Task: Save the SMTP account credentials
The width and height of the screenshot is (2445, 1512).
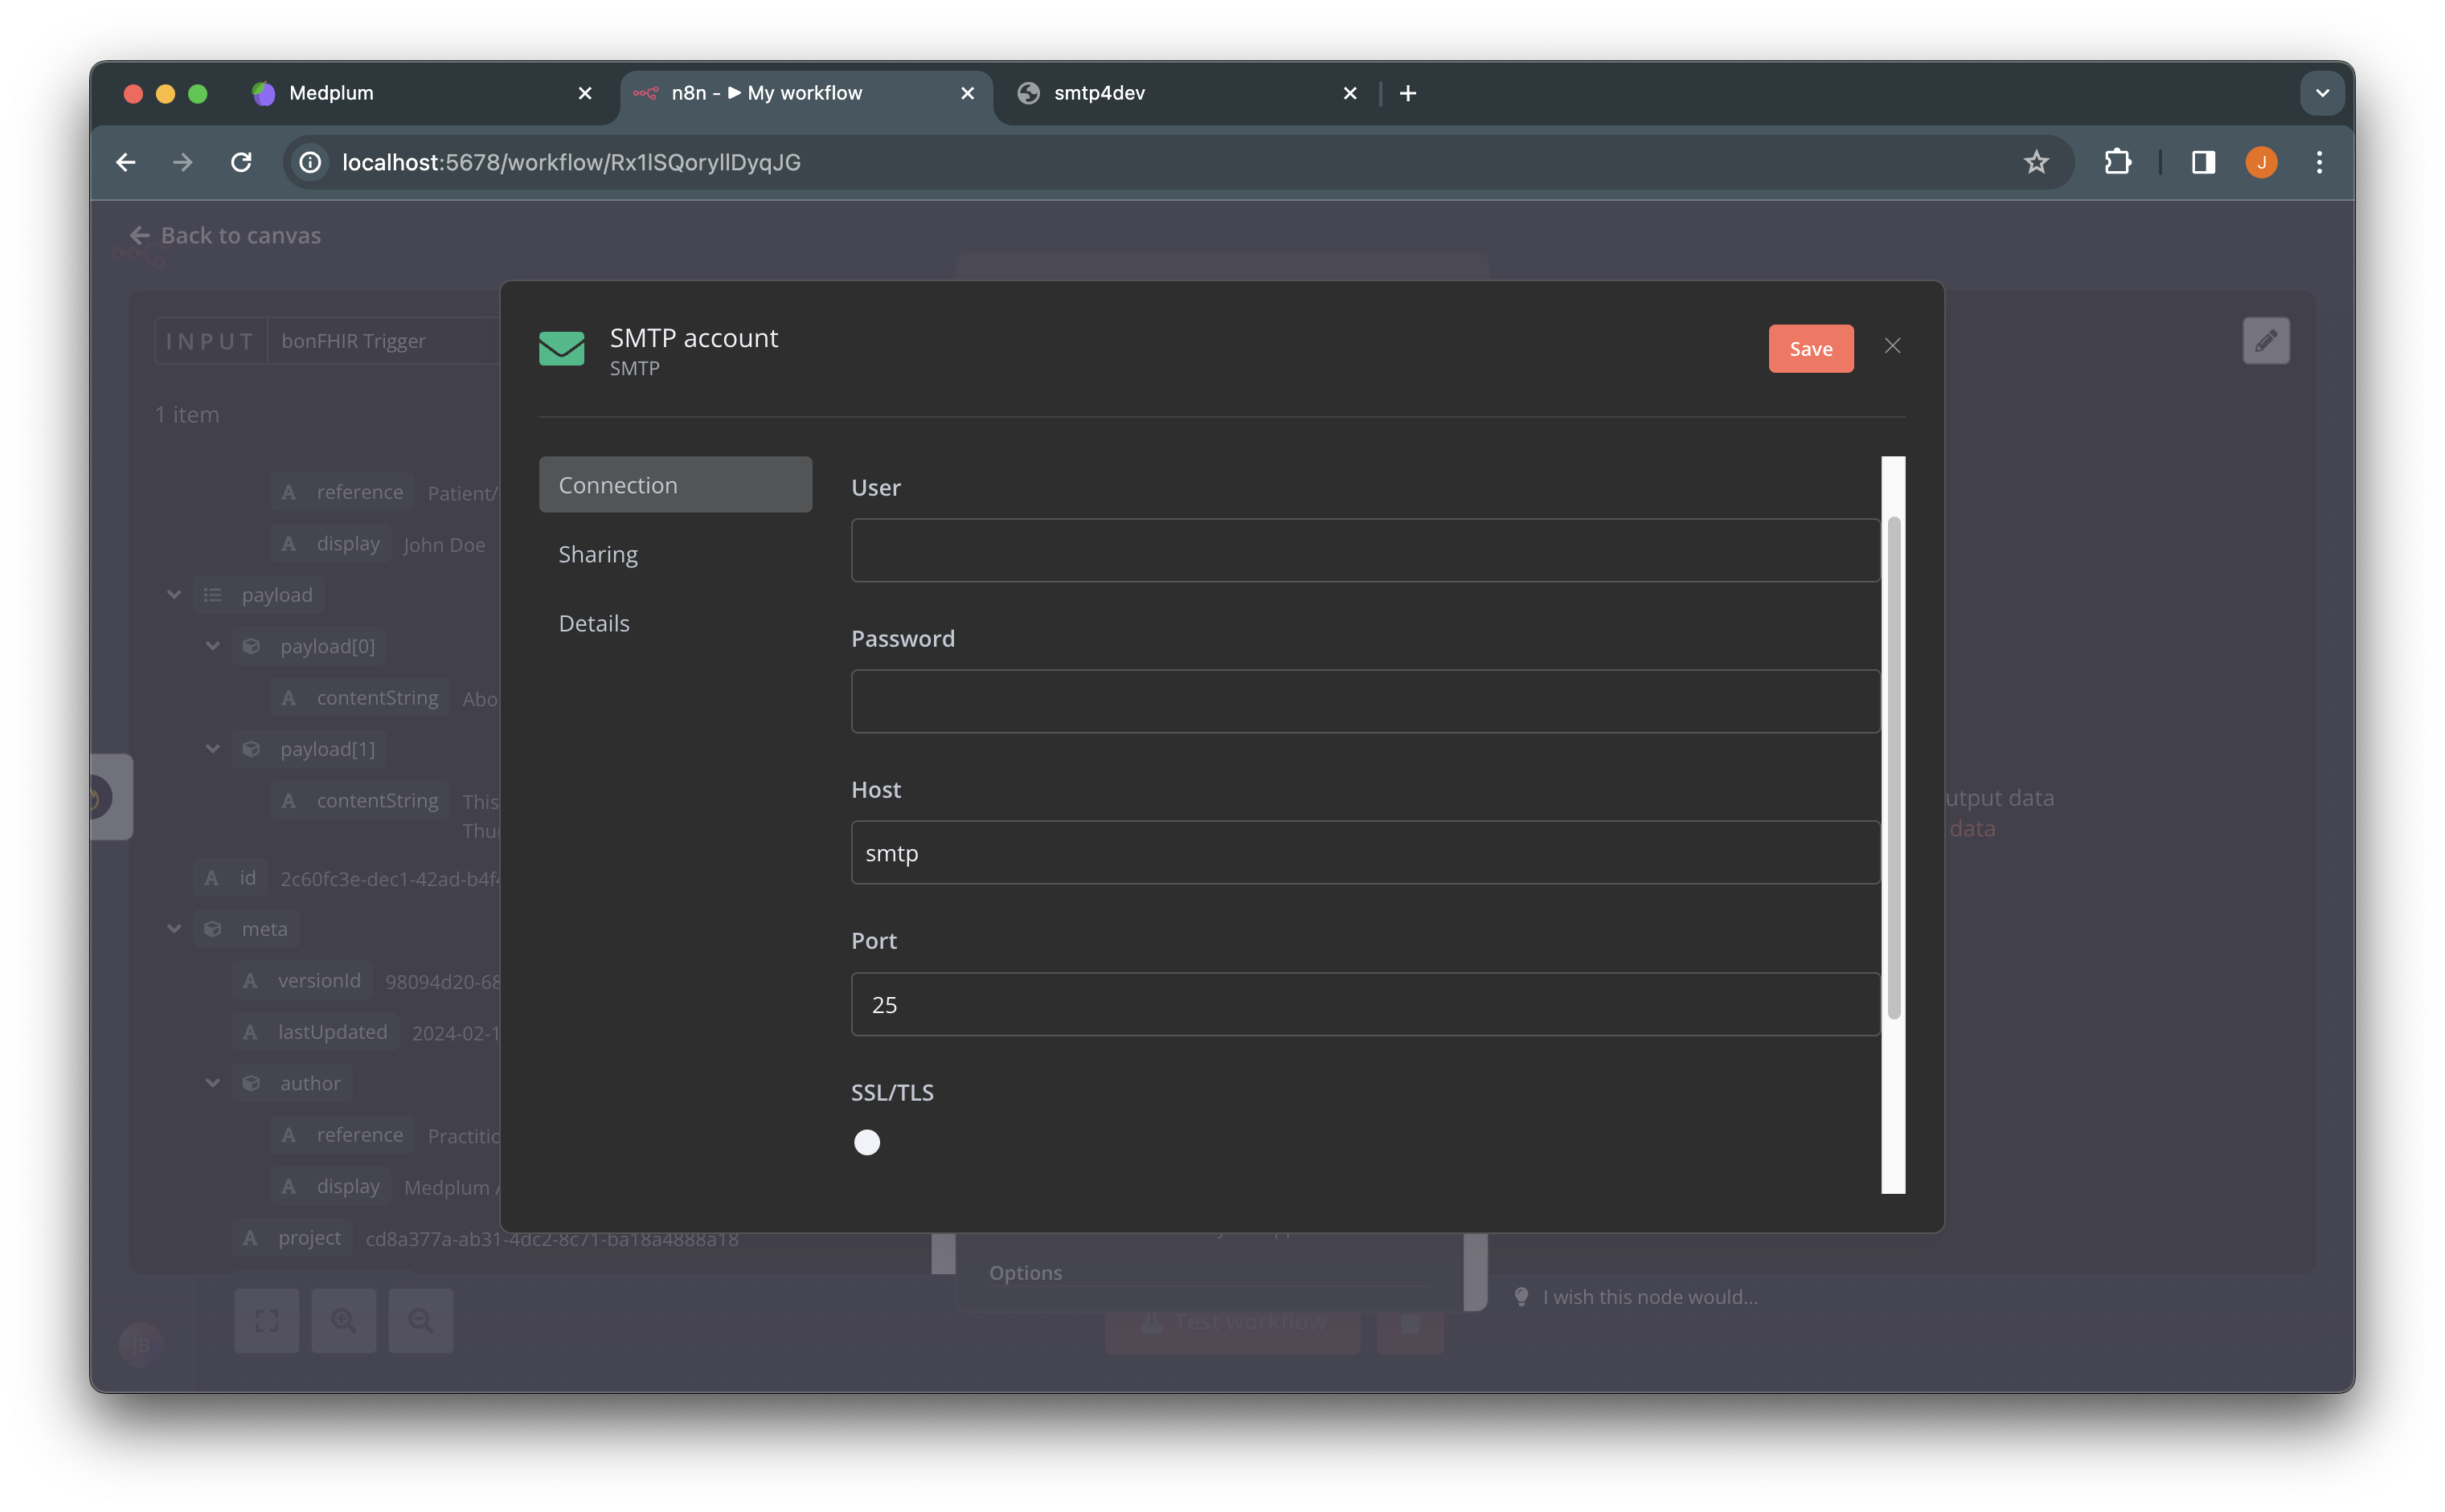Action: pyautogui.click(x=1810, y=348)
